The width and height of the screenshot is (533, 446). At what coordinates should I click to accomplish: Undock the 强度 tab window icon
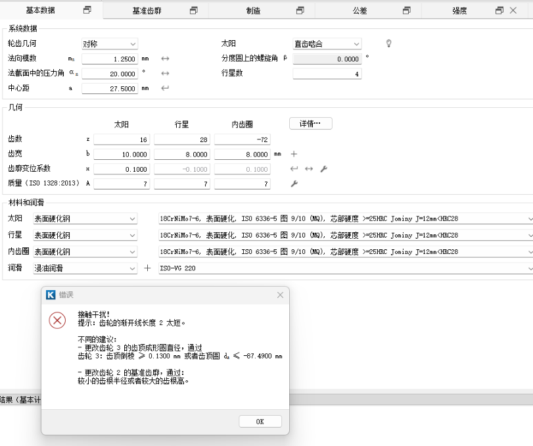pyautogui.click(x=499, y=11)
